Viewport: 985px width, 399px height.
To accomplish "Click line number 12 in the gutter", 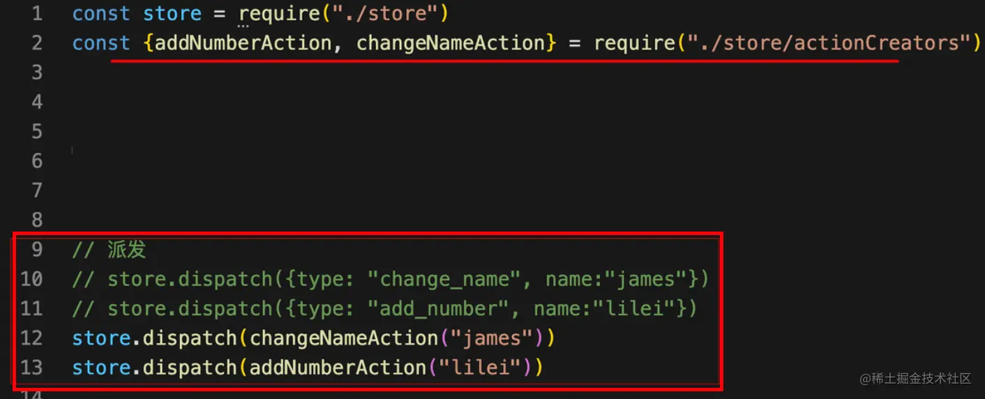I will pyautogui.click(x=31, y=338).
